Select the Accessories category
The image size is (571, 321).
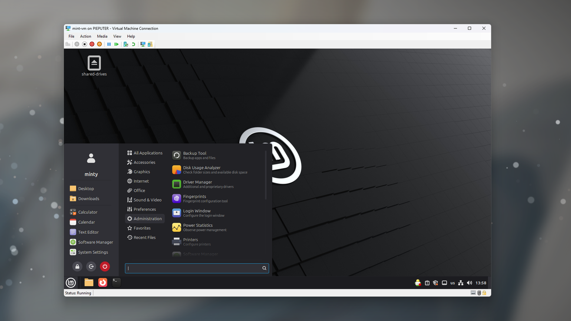click(144, 162)
